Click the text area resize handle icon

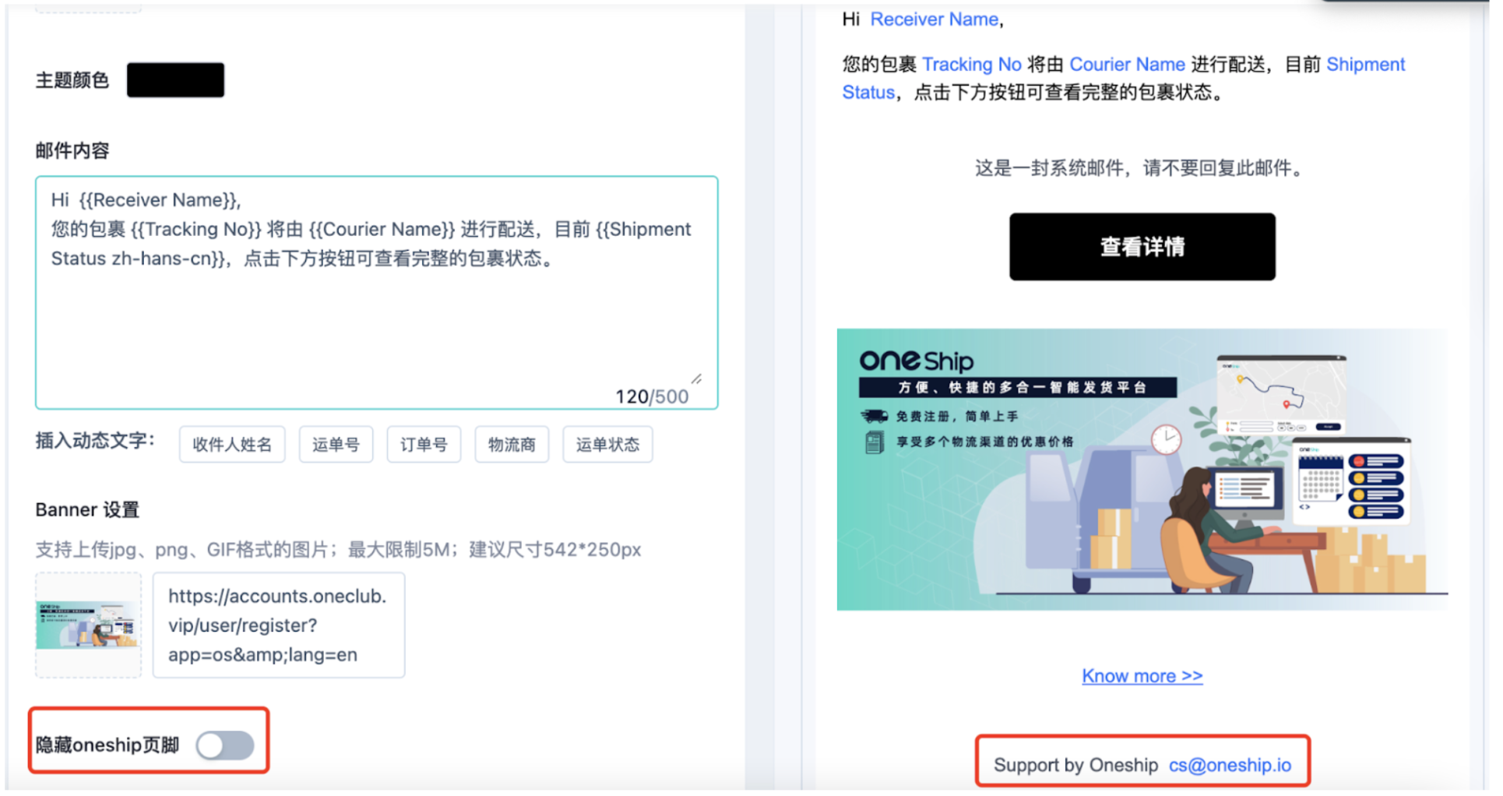point(696,379)
